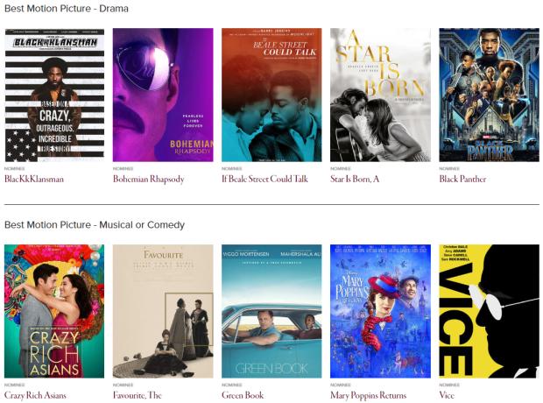Open the BlacKkKlansman movie poster
This screenshot has height=403, width=543.
54,95
